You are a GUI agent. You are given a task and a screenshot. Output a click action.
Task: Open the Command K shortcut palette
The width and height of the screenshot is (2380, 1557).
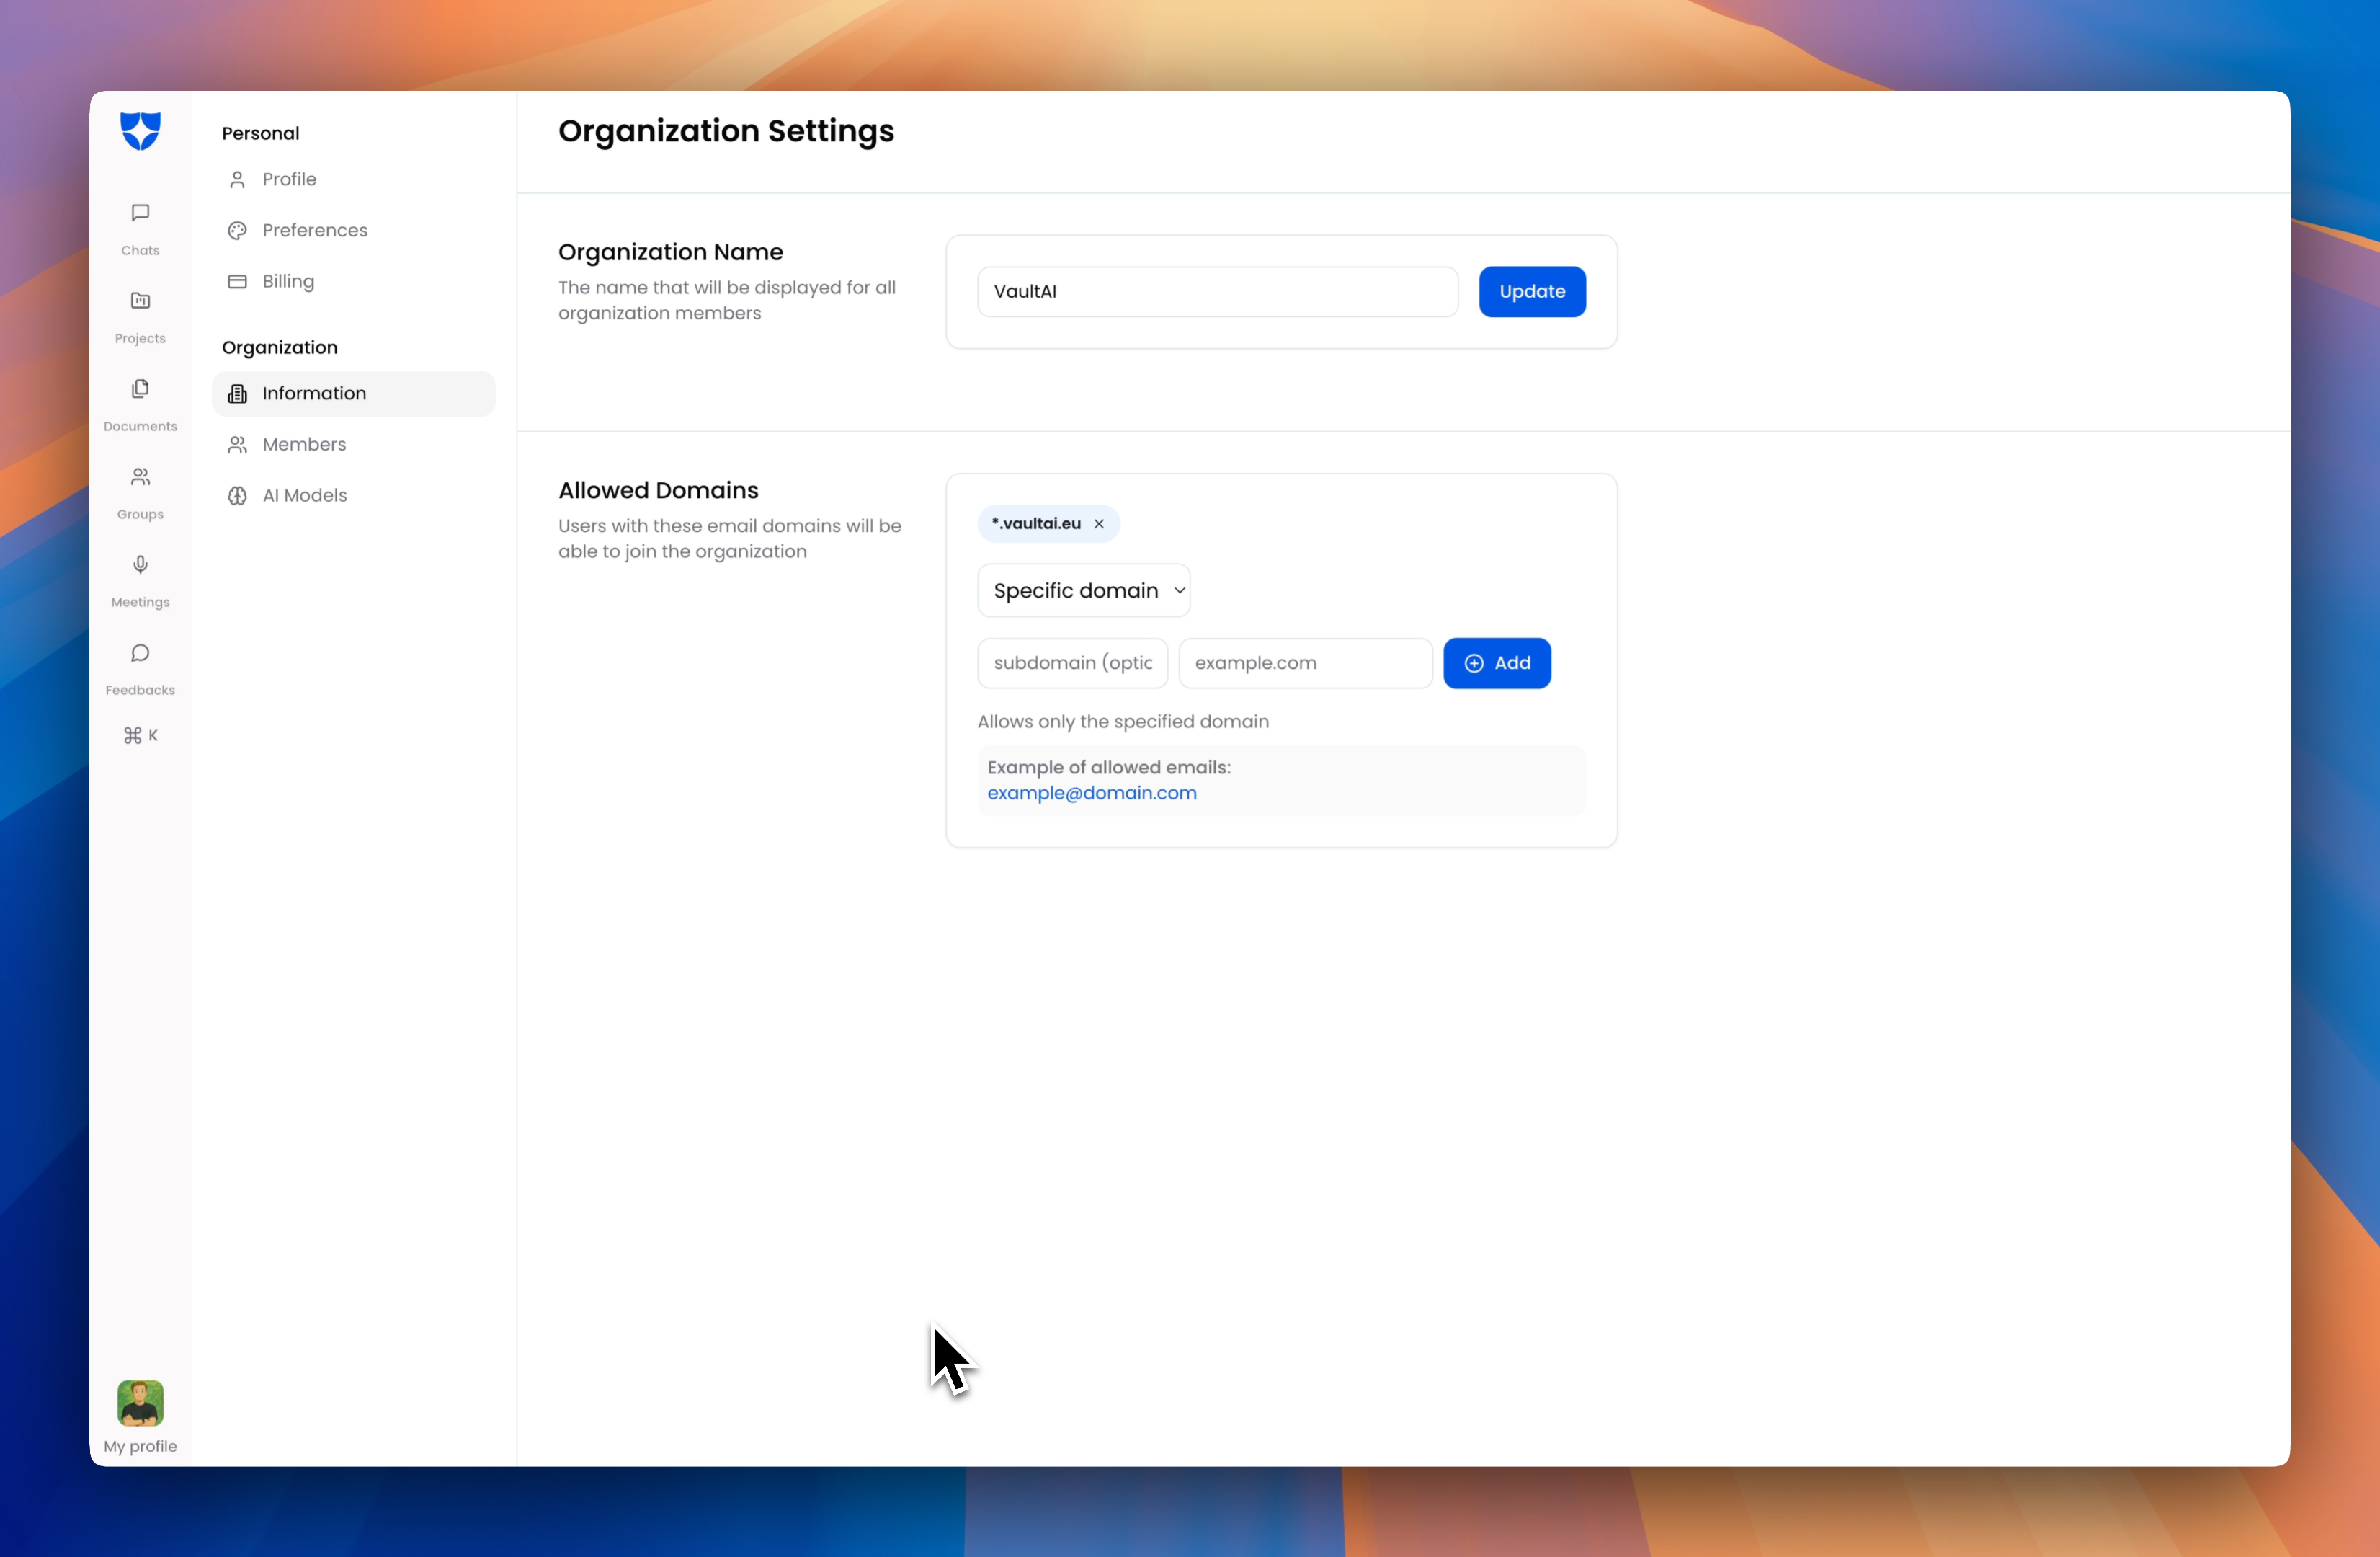140,735
